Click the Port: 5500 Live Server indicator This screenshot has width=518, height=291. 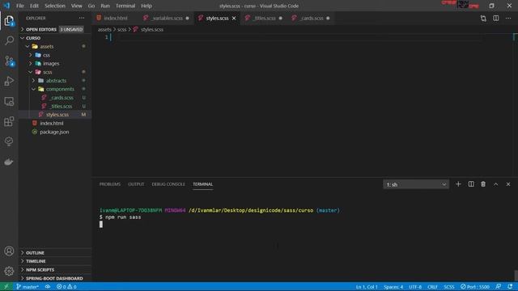point(475,287)
